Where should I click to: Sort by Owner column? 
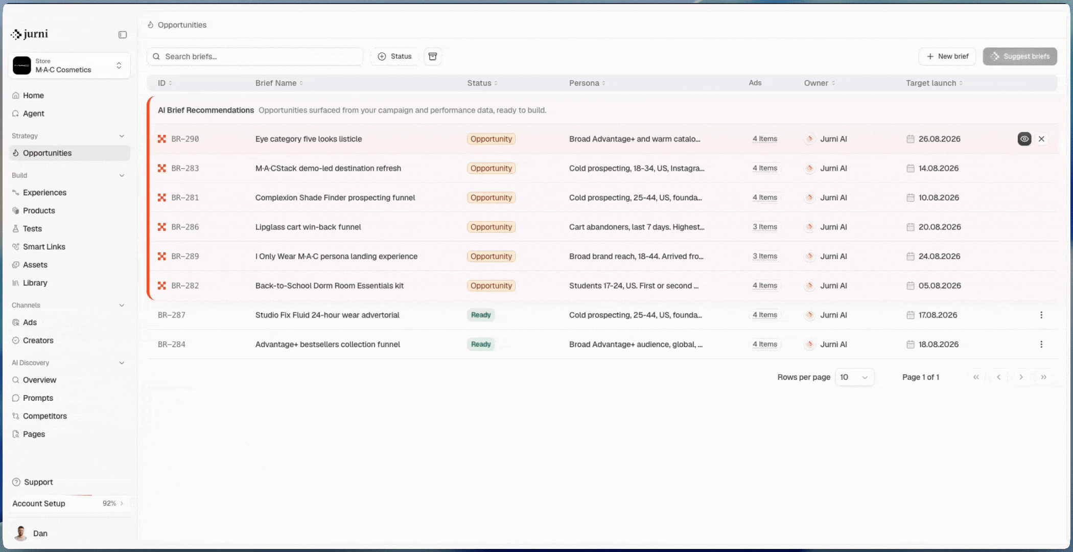pyautogui.click(x=819, y=83)
